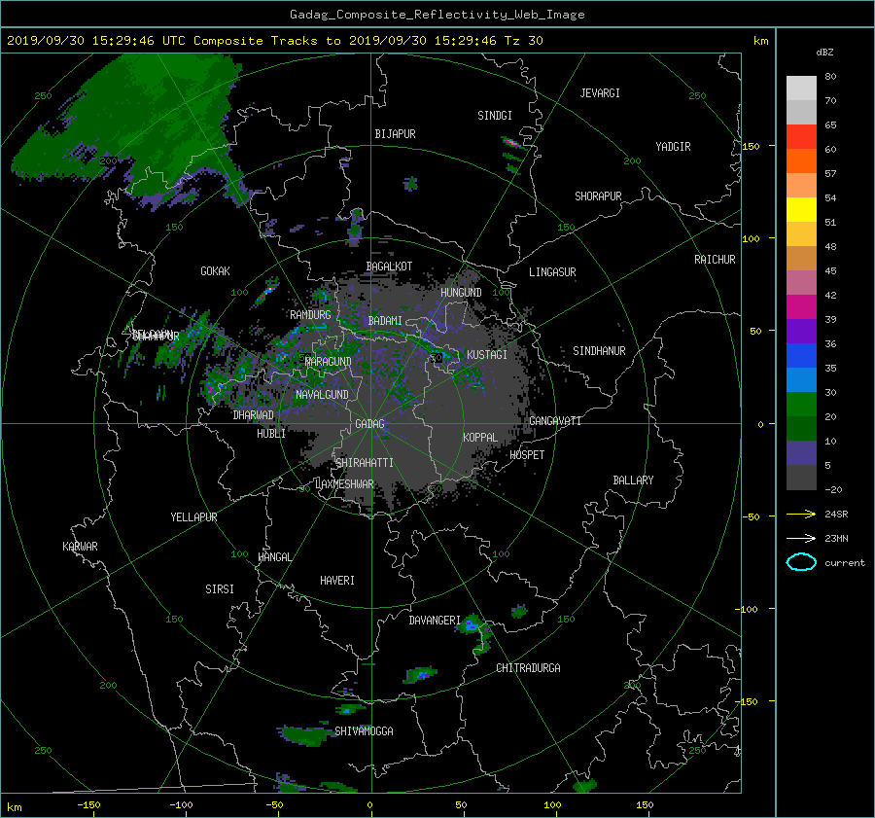Click the CHITRADURGA city label

click(x=528, y=668)
